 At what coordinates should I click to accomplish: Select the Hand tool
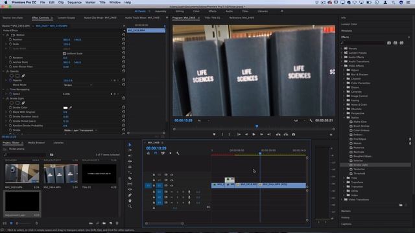[x=130, y=201]
